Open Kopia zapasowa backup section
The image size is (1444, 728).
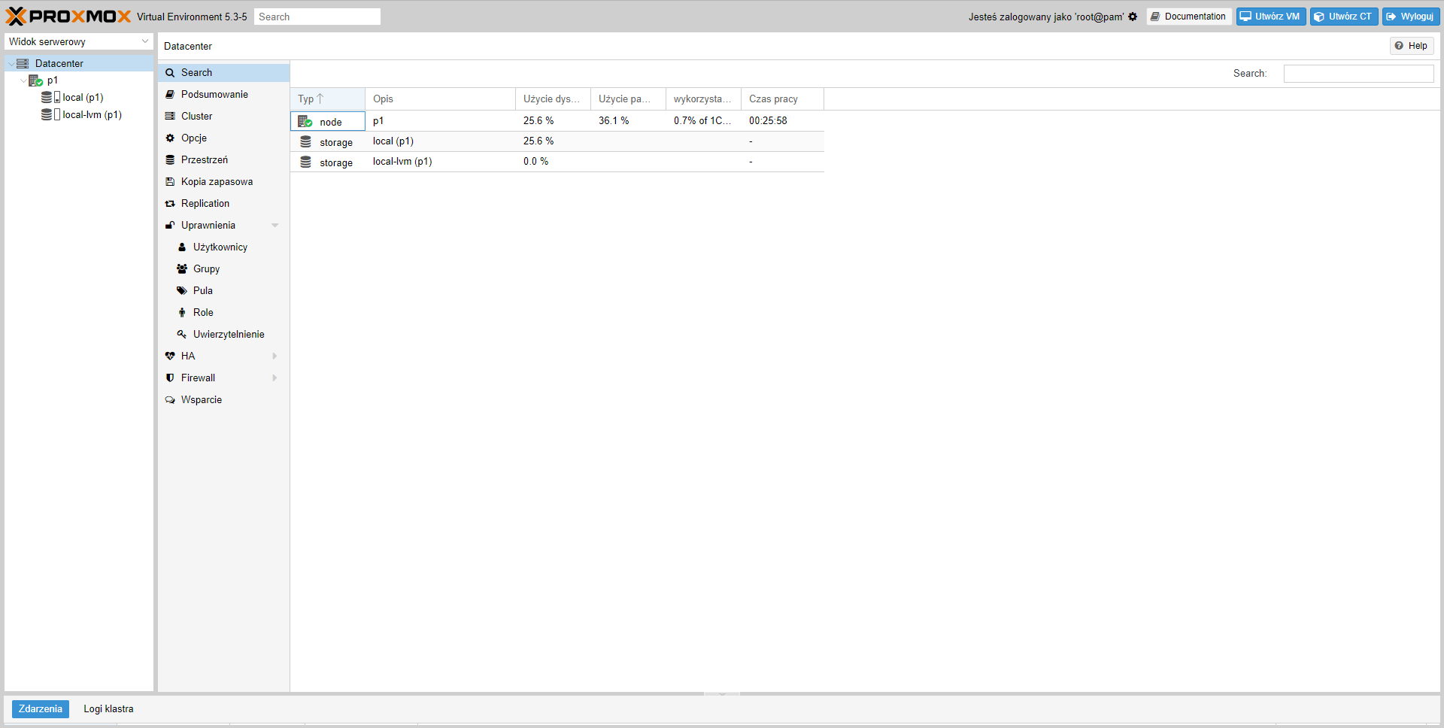pyautogui.click(x=217, y=182)
